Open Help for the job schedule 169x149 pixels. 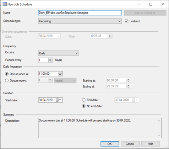coord(151,144)
